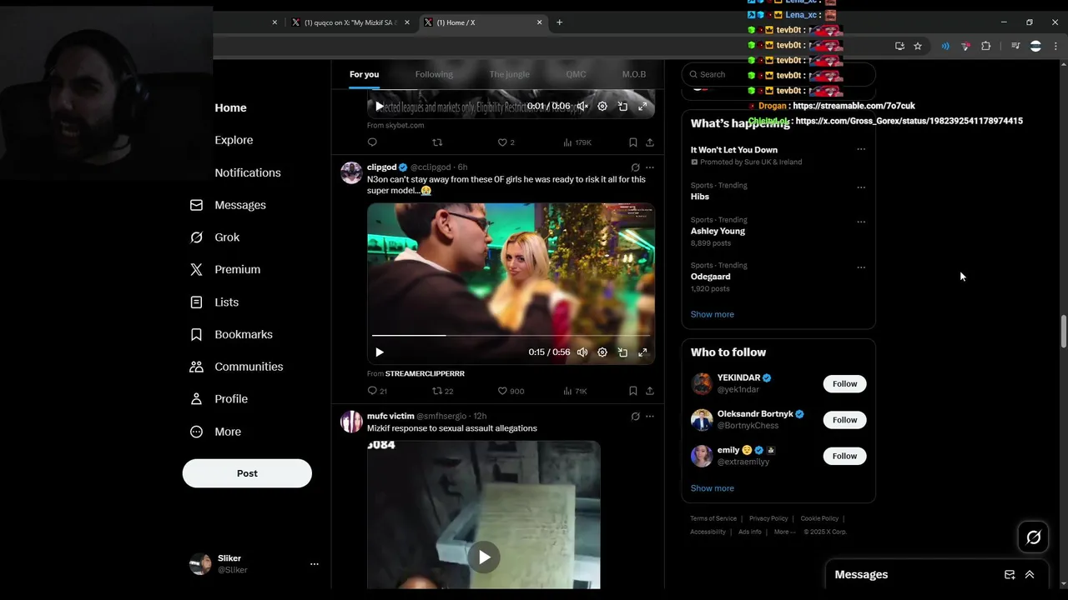The image size is (1068, 600).
Task: Open Grok explain icon on mufc victim post
Action: 635,417
